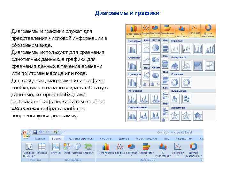The width and height of the screenshot is (230, 172).
Task: Switch to the Разработчик tab
Action: (184, 139)
